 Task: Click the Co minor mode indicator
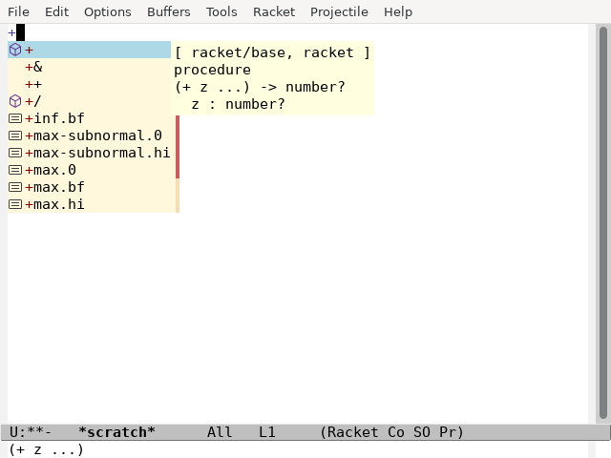396,432
